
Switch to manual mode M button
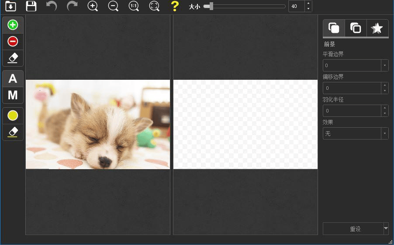coord(13,95)
